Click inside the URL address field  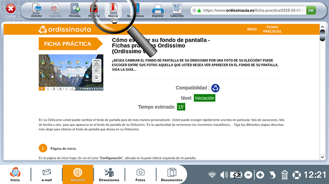point(254,11)
